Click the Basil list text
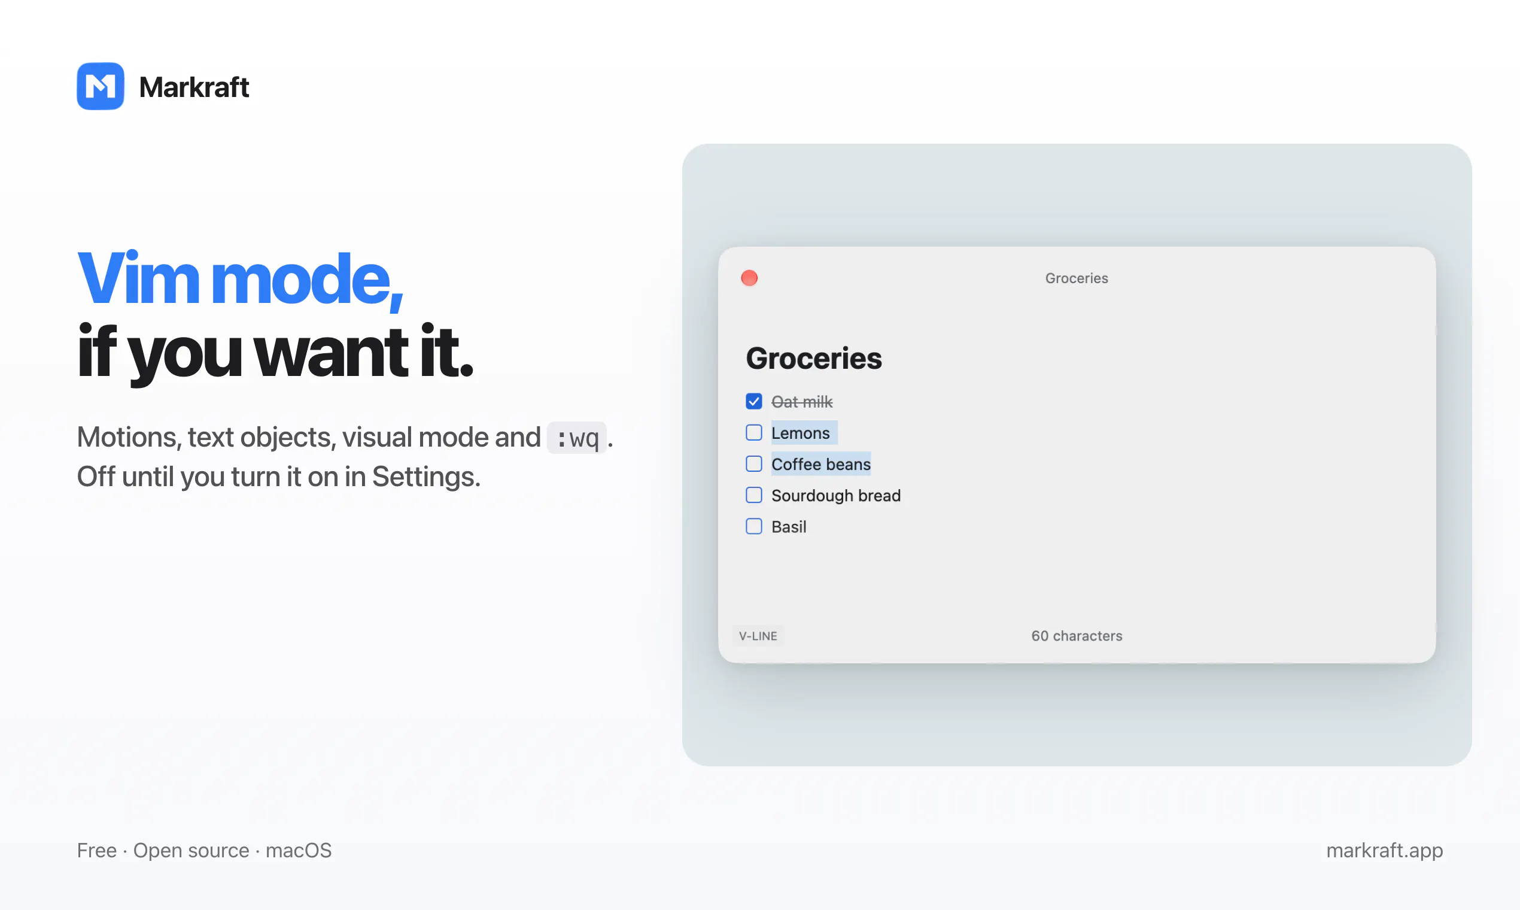 [x=789, y=527]
